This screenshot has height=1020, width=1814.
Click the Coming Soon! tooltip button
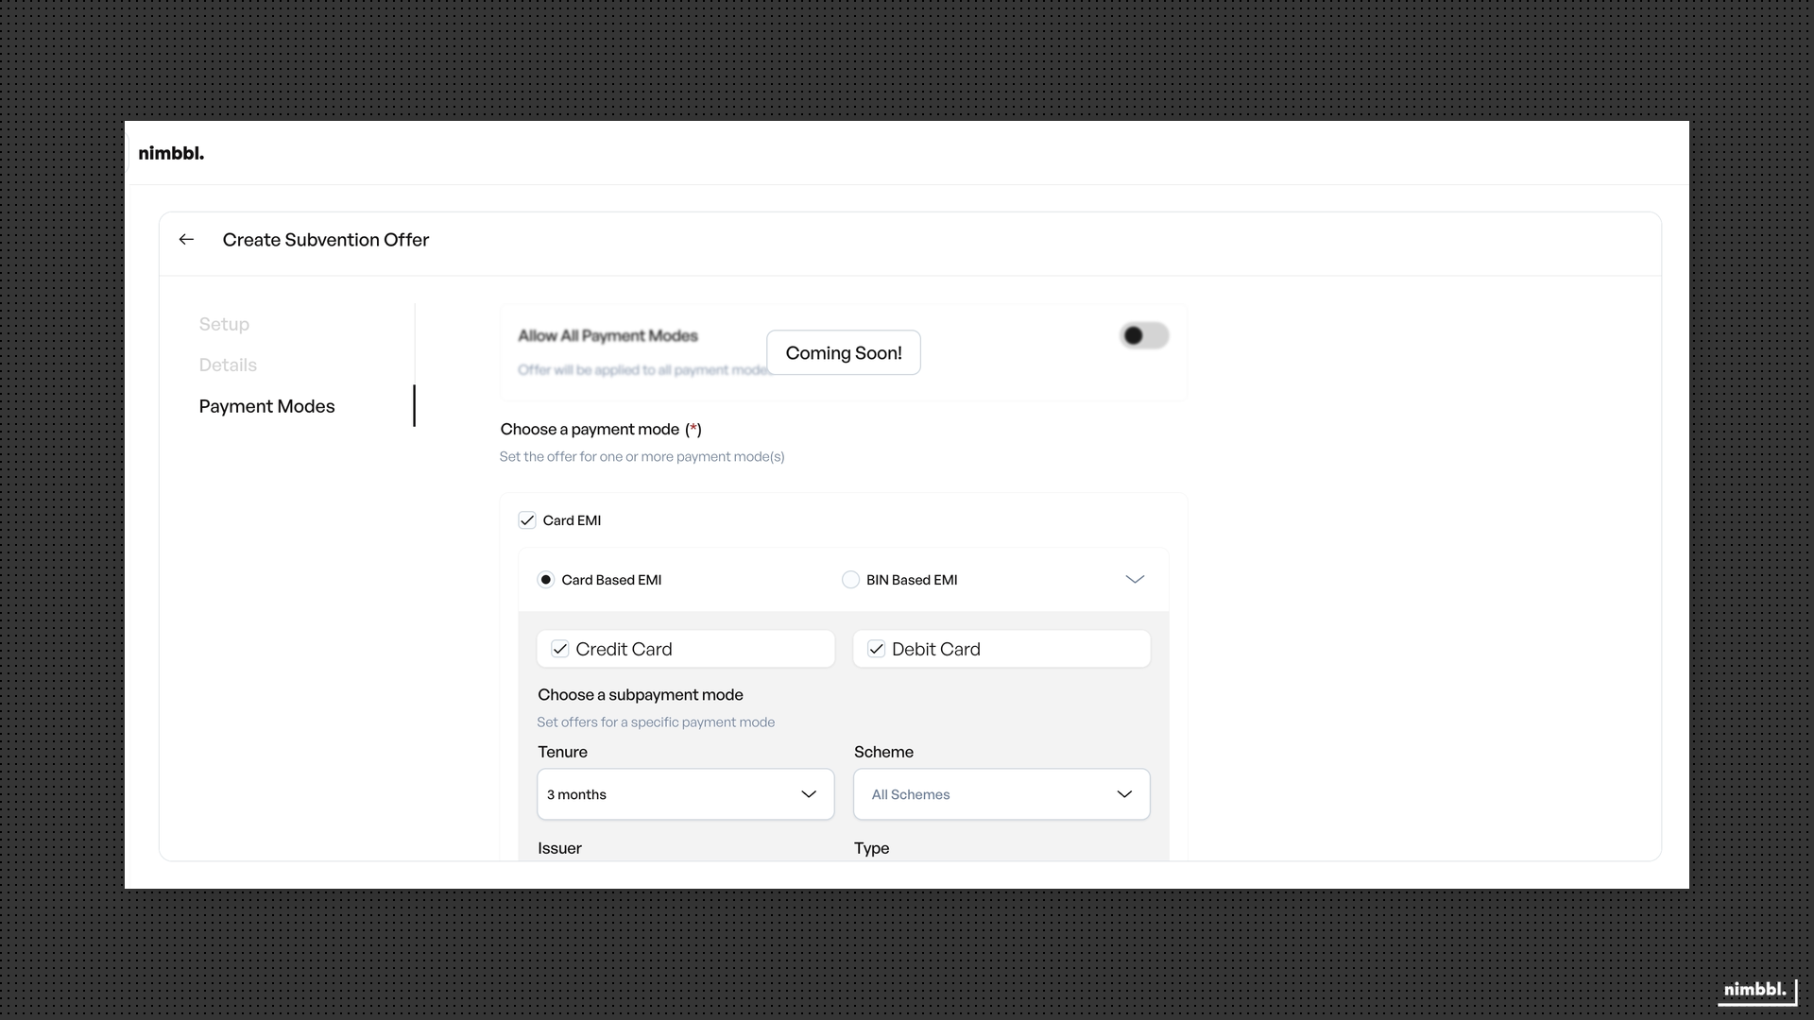[844, 352]
